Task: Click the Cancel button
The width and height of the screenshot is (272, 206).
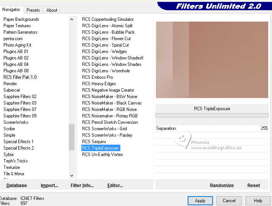Action: pos(229,201)
